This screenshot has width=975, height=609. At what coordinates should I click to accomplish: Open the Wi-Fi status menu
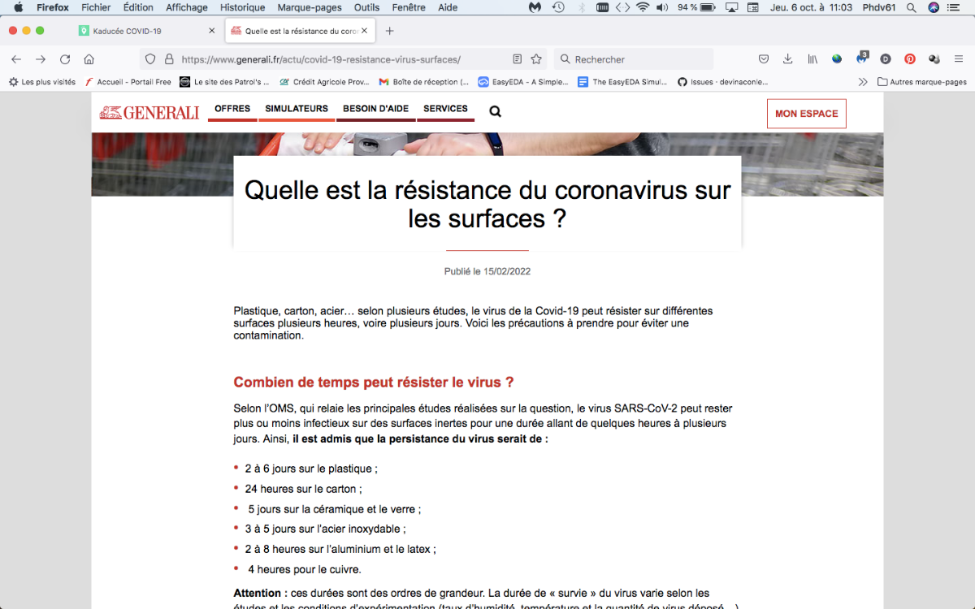(x=643, y=7)
